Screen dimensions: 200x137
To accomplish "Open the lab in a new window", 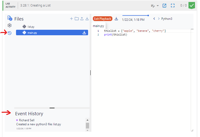I will point(164,5).
